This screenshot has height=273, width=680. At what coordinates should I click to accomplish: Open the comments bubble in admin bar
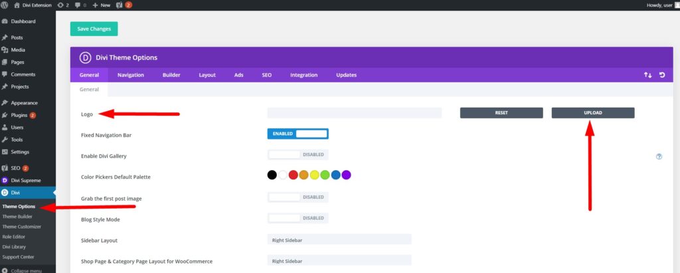click(x=81, y=5)
